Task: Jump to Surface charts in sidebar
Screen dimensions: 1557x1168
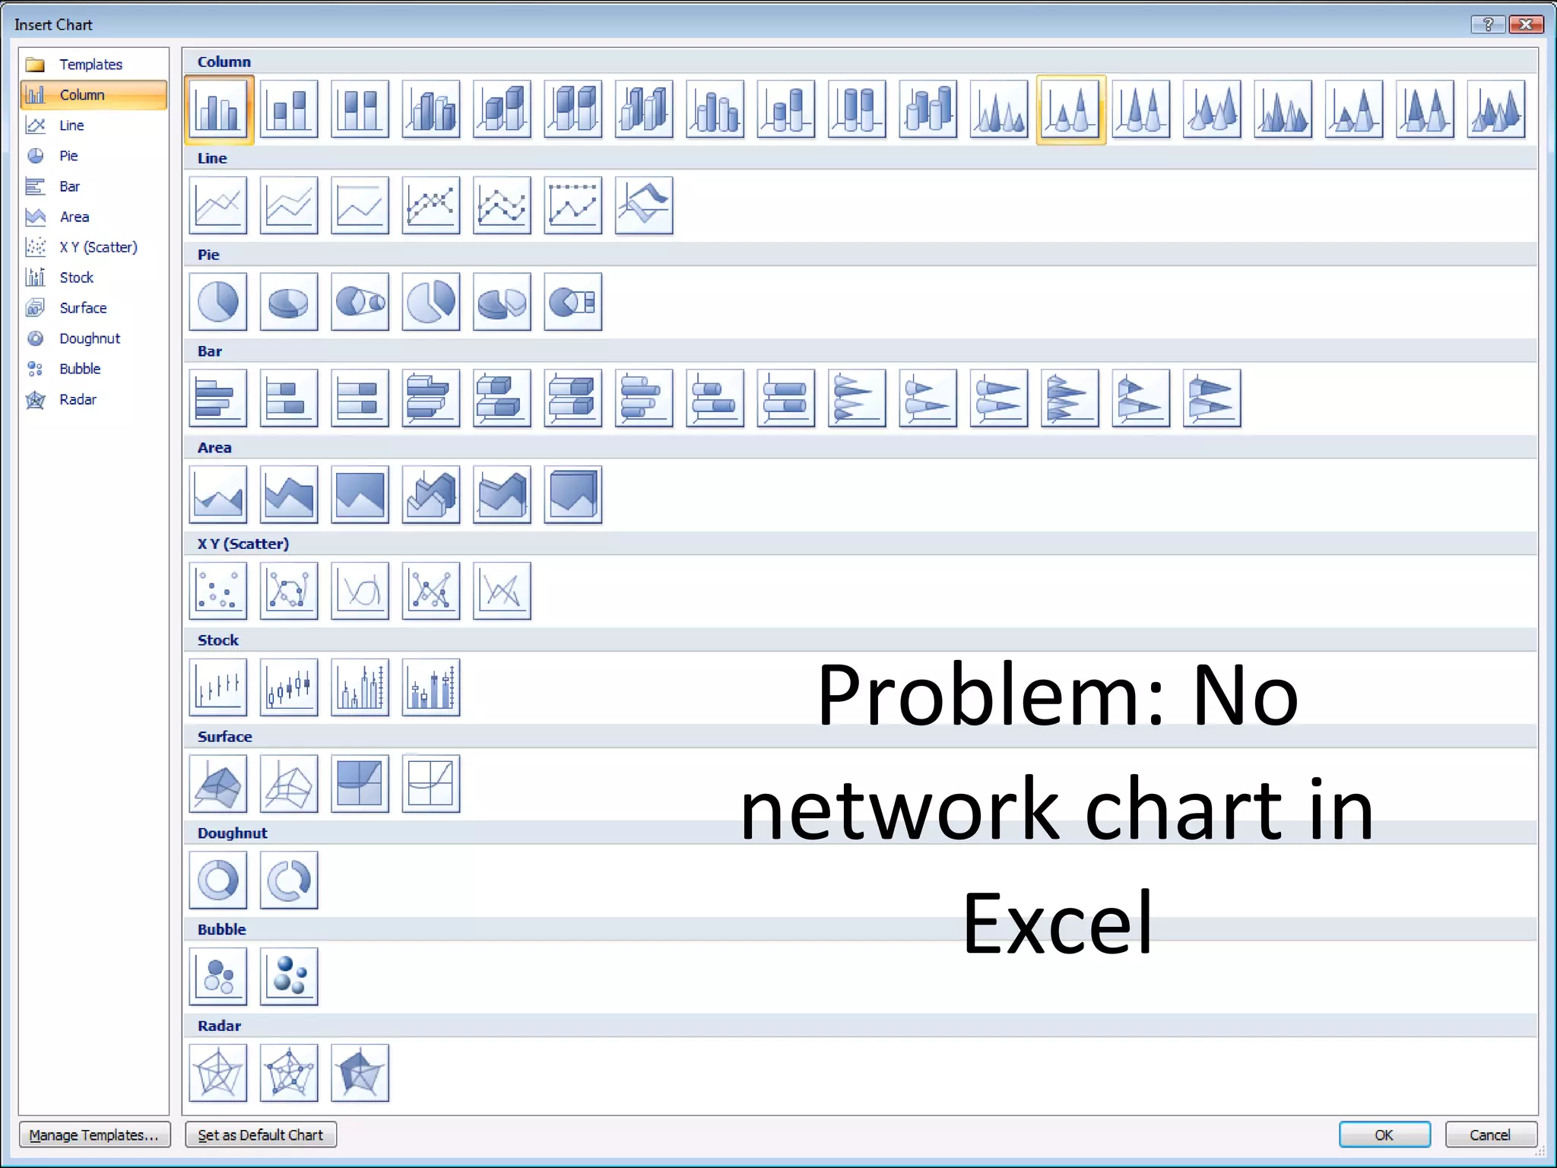Action: coord(94,308)
